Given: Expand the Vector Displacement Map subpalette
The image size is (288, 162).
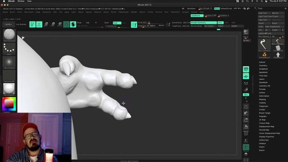Looking at the screenshot, I should 270,133.
